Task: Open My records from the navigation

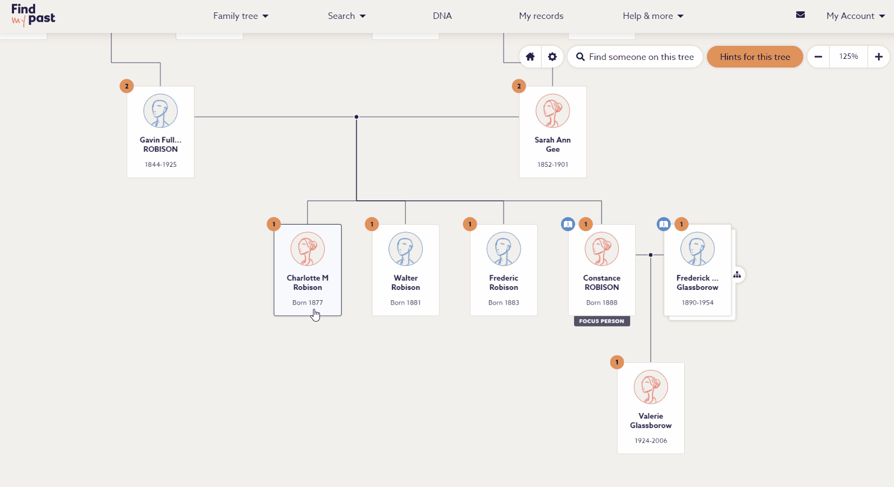Action: 541,16
